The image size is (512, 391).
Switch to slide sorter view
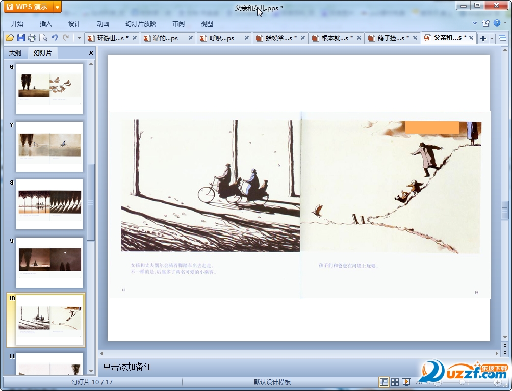(395, 382)
